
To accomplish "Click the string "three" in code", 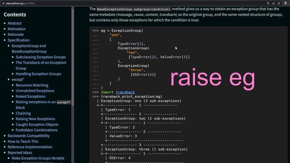I will pyautogui.click(x=136, y=70).
